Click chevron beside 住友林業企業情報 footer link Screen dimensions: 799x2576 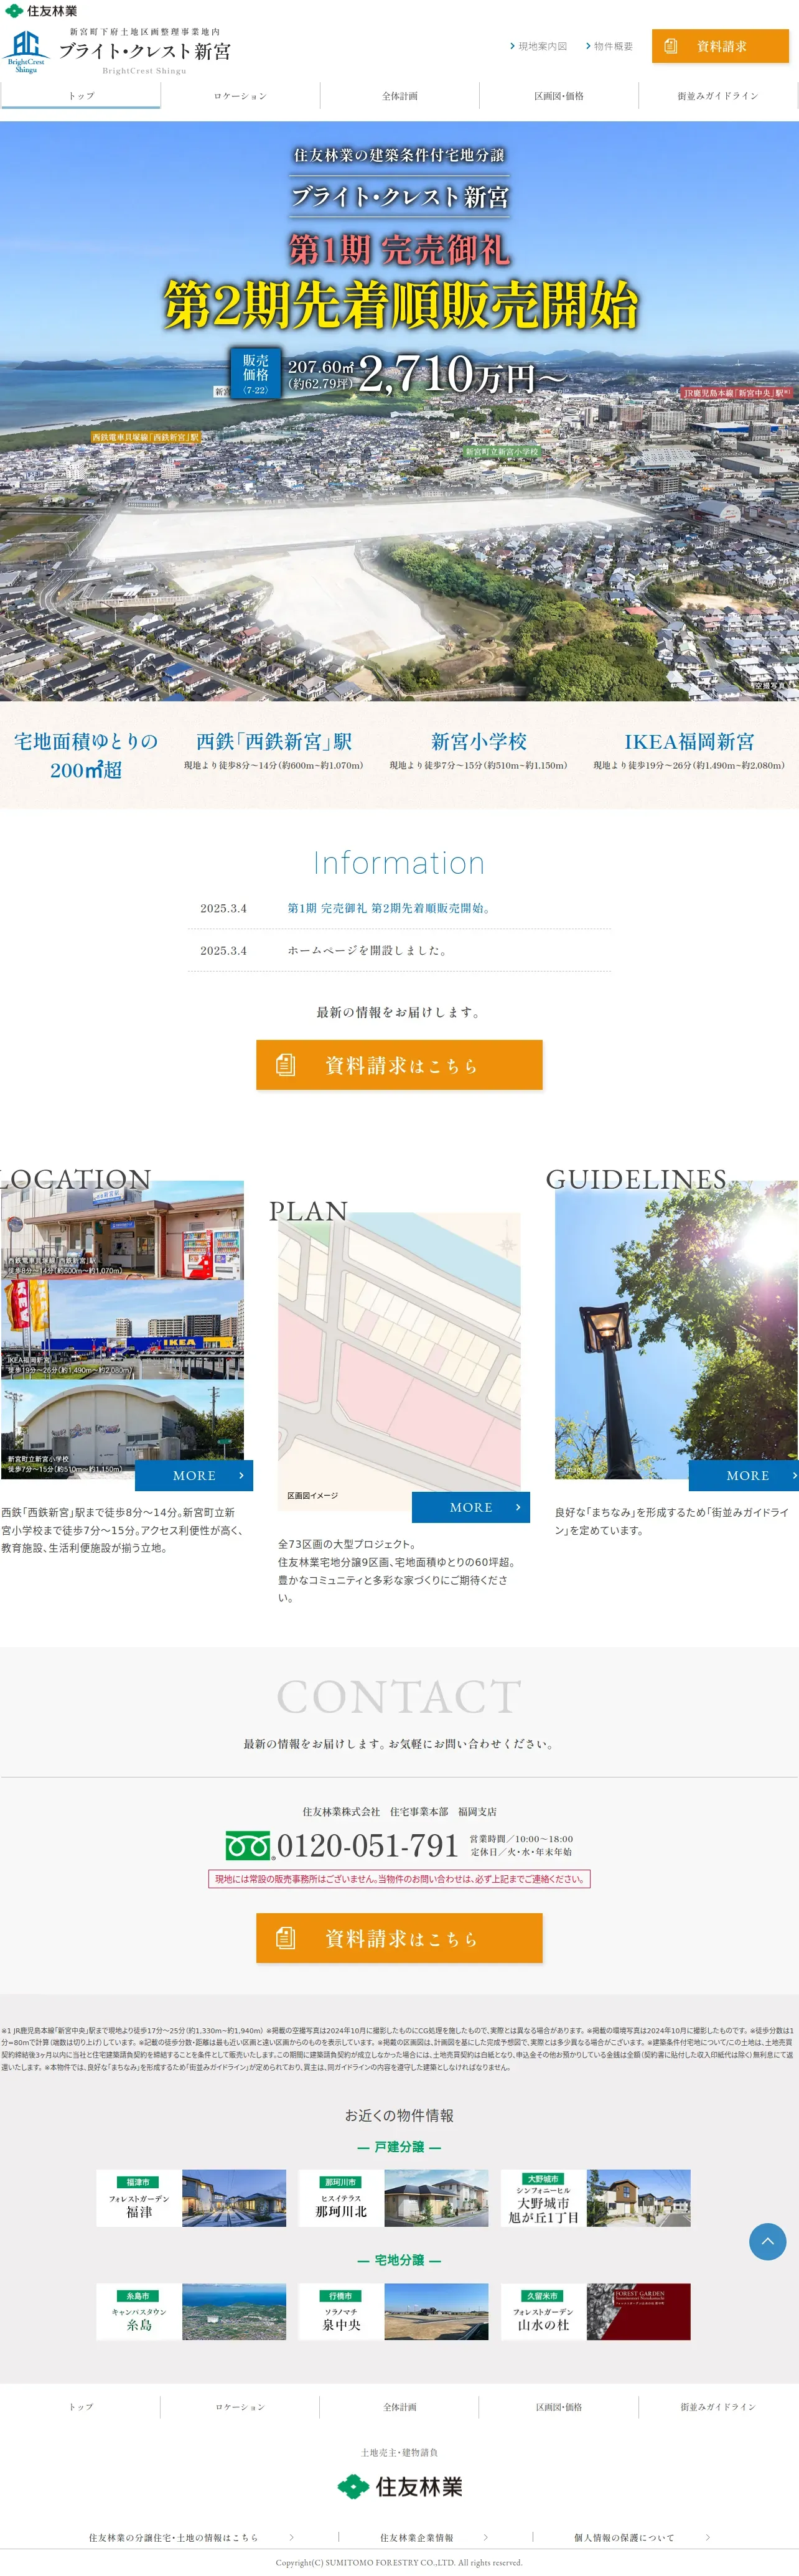click(486, 2537)
